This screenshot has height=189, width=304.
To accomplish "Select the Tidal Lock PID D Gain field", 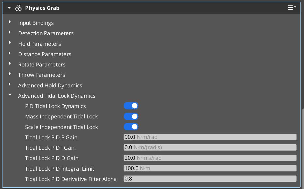I will pos(210,158).
